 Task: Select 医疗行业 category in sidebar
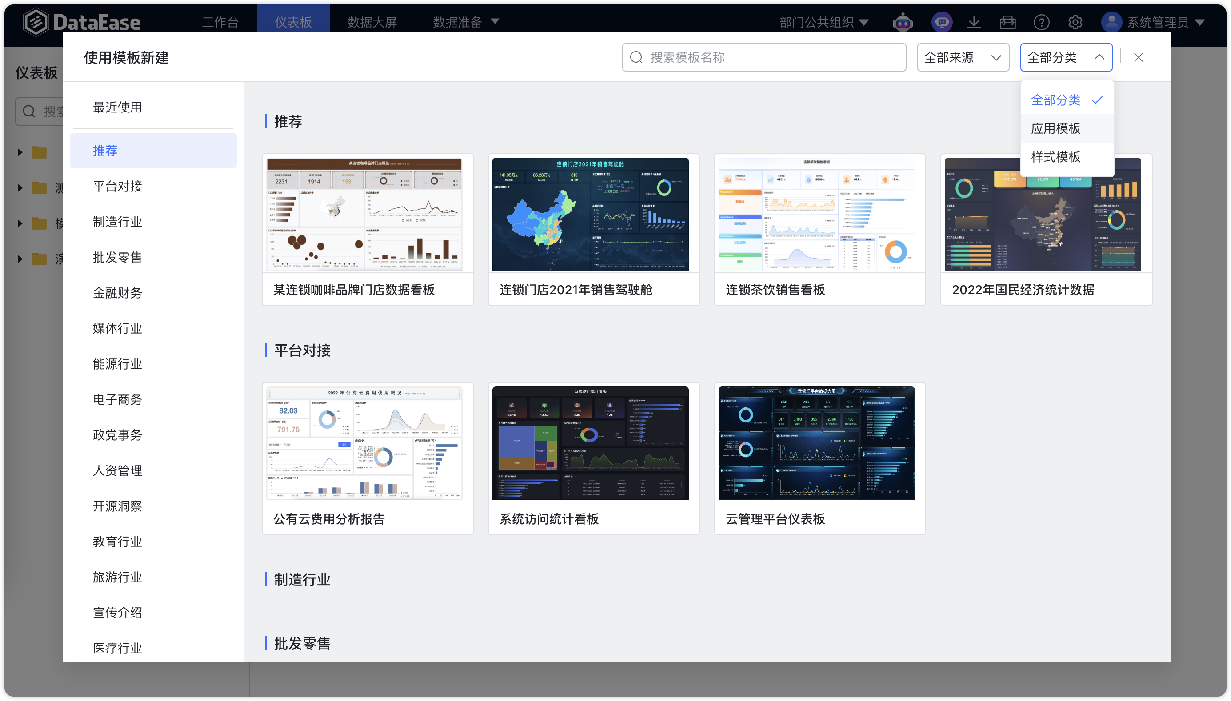[153, 648]
